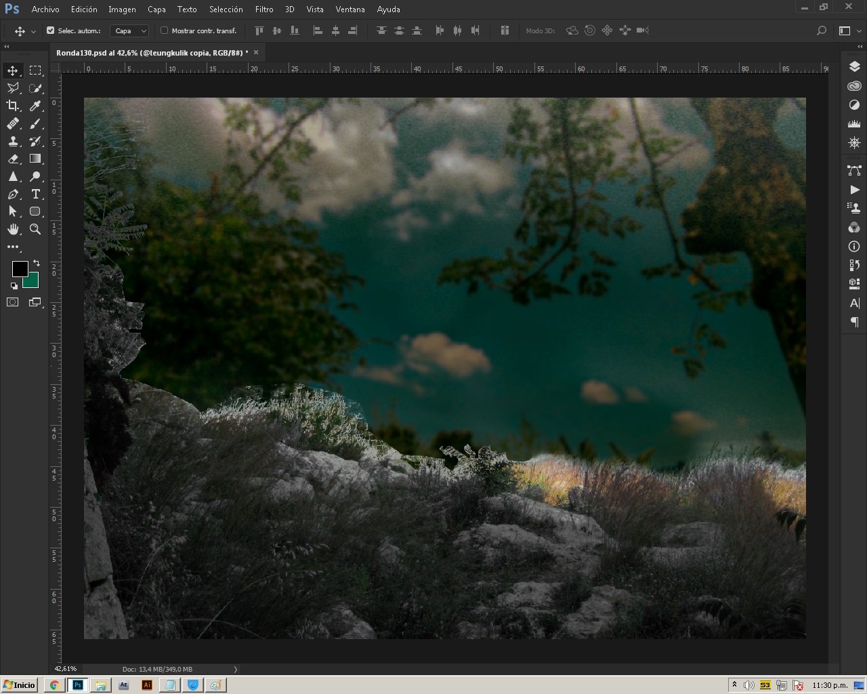867x694 pixels.
Task: Select the Crop tool
Action: tap(13, 106)
